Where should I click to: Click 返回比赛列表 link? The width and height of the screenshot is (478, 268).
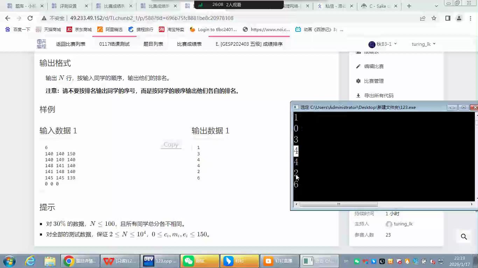pyautogui.click(x=71, y=44)
